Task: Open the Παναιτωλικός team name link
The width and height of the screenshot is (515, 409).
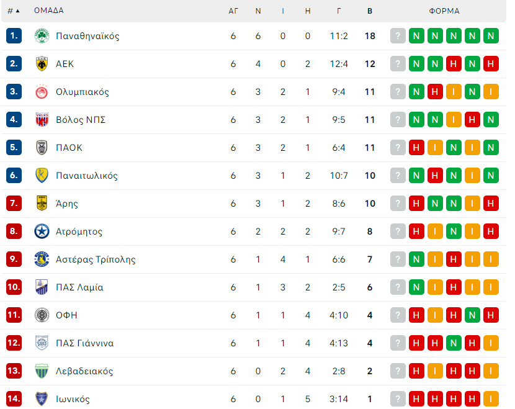Action: pos(87,176)
